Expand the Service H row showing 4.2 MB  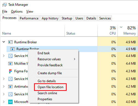click(4, 94)
